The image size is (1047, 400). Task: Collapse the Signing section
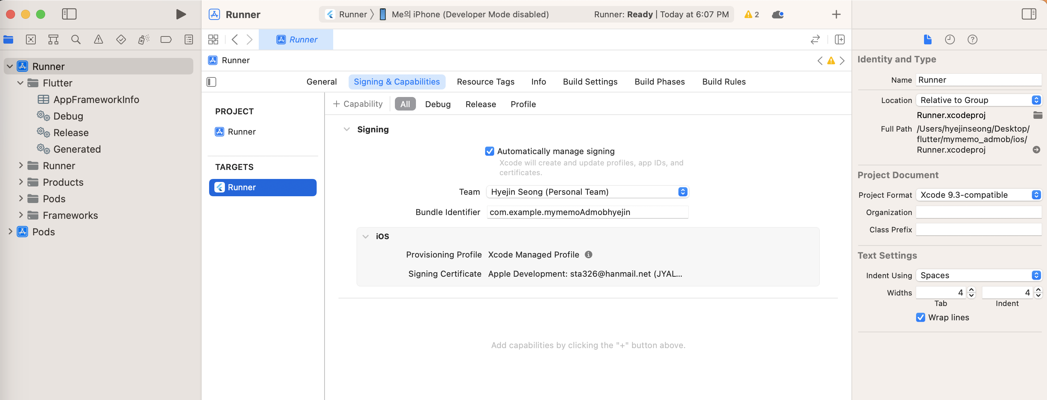[x=346, y=130]
